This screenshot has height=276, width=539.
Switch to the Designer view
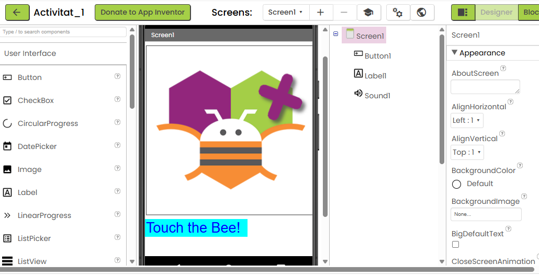tap(496, 13)
